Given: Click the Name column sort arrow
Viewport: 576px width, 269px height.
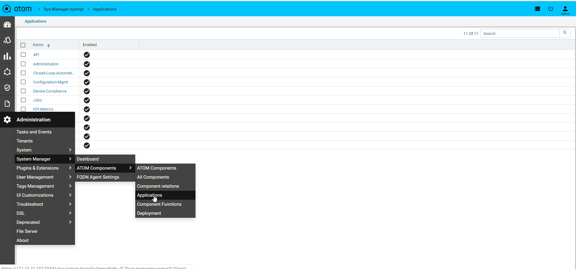Looking at the screenshot, I should (x=49, y=45).
